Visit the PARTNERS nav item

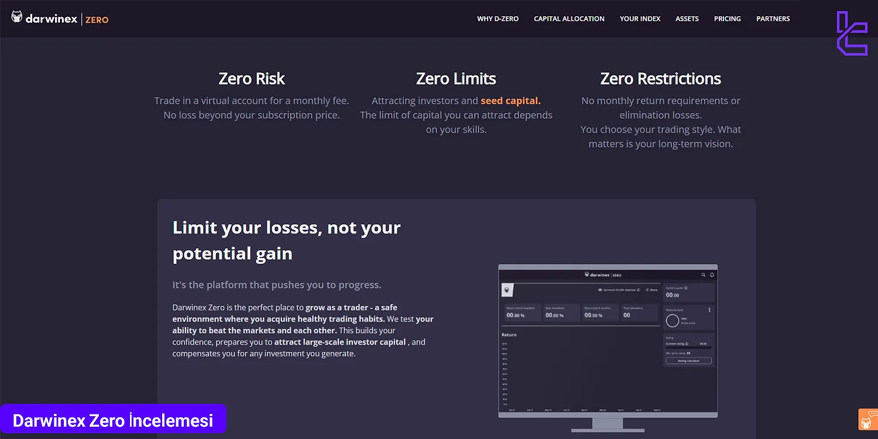tap(773, 19)
